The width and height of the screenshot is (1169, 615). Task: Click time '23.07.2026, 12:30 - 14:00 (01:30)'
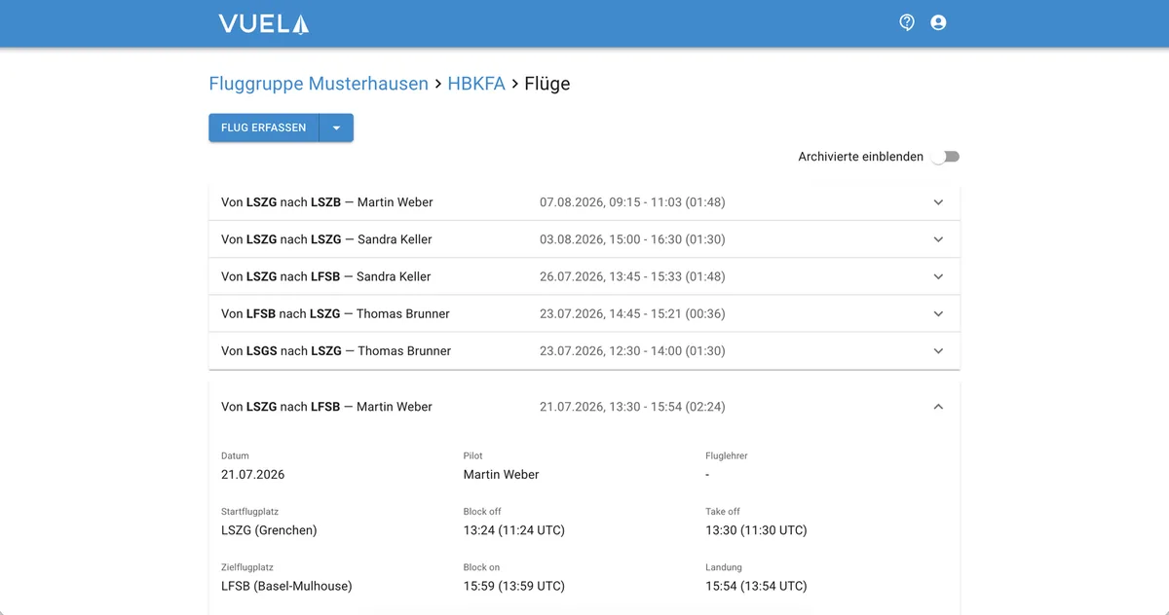(x=632, y=350)
